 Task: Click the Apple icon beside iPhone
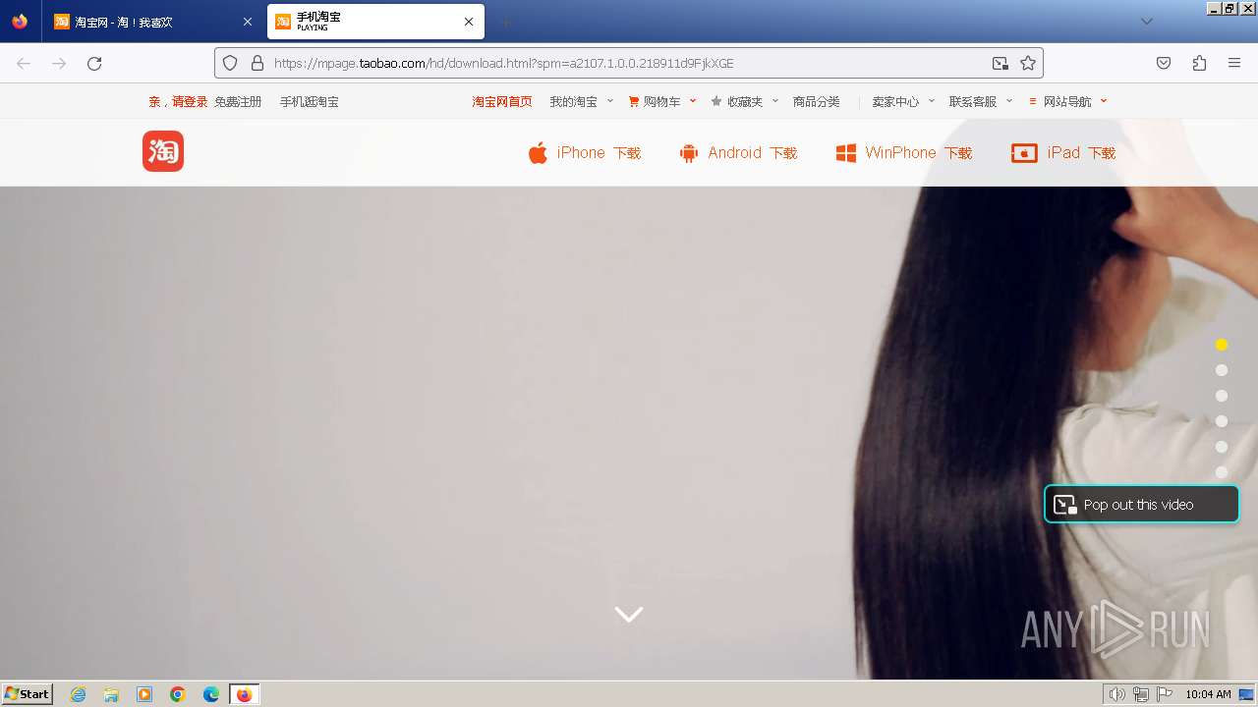click(538, 153)
